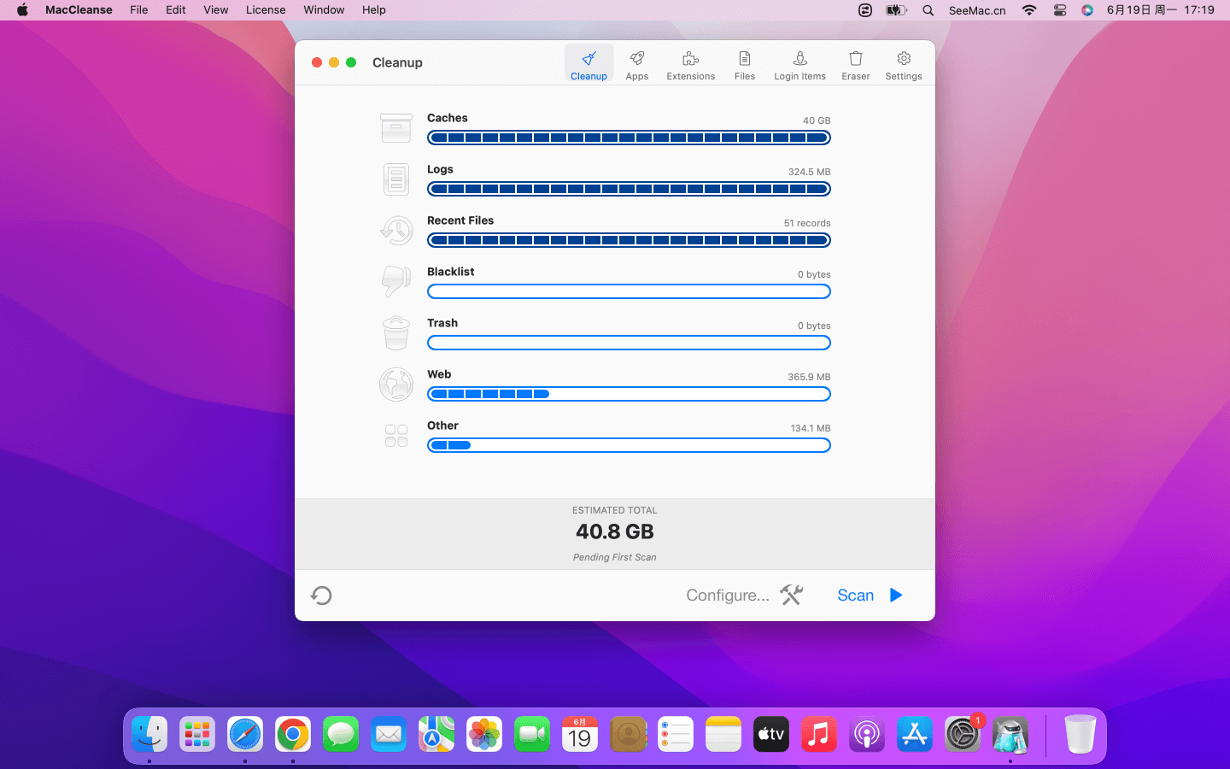This screenshot has width=1230, height=769.
Task: Click the battery status icon
Action: (896, 10)
